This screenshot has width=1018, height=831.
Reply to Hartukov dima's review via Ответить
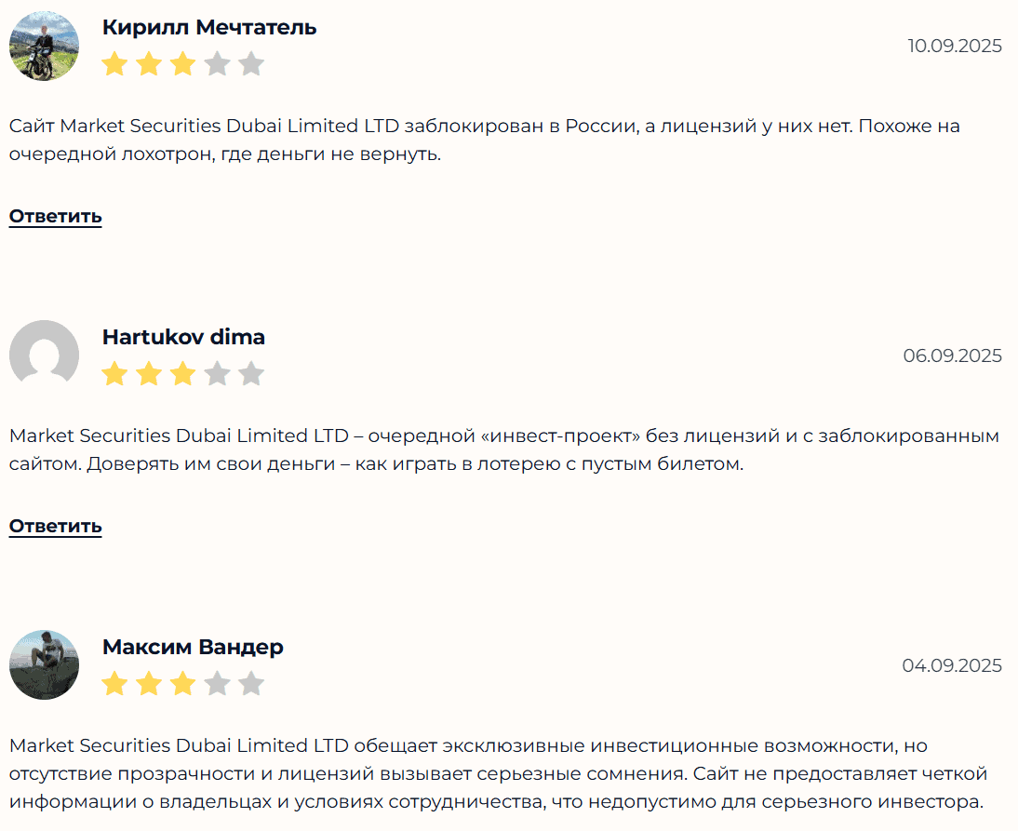point(55,527)
